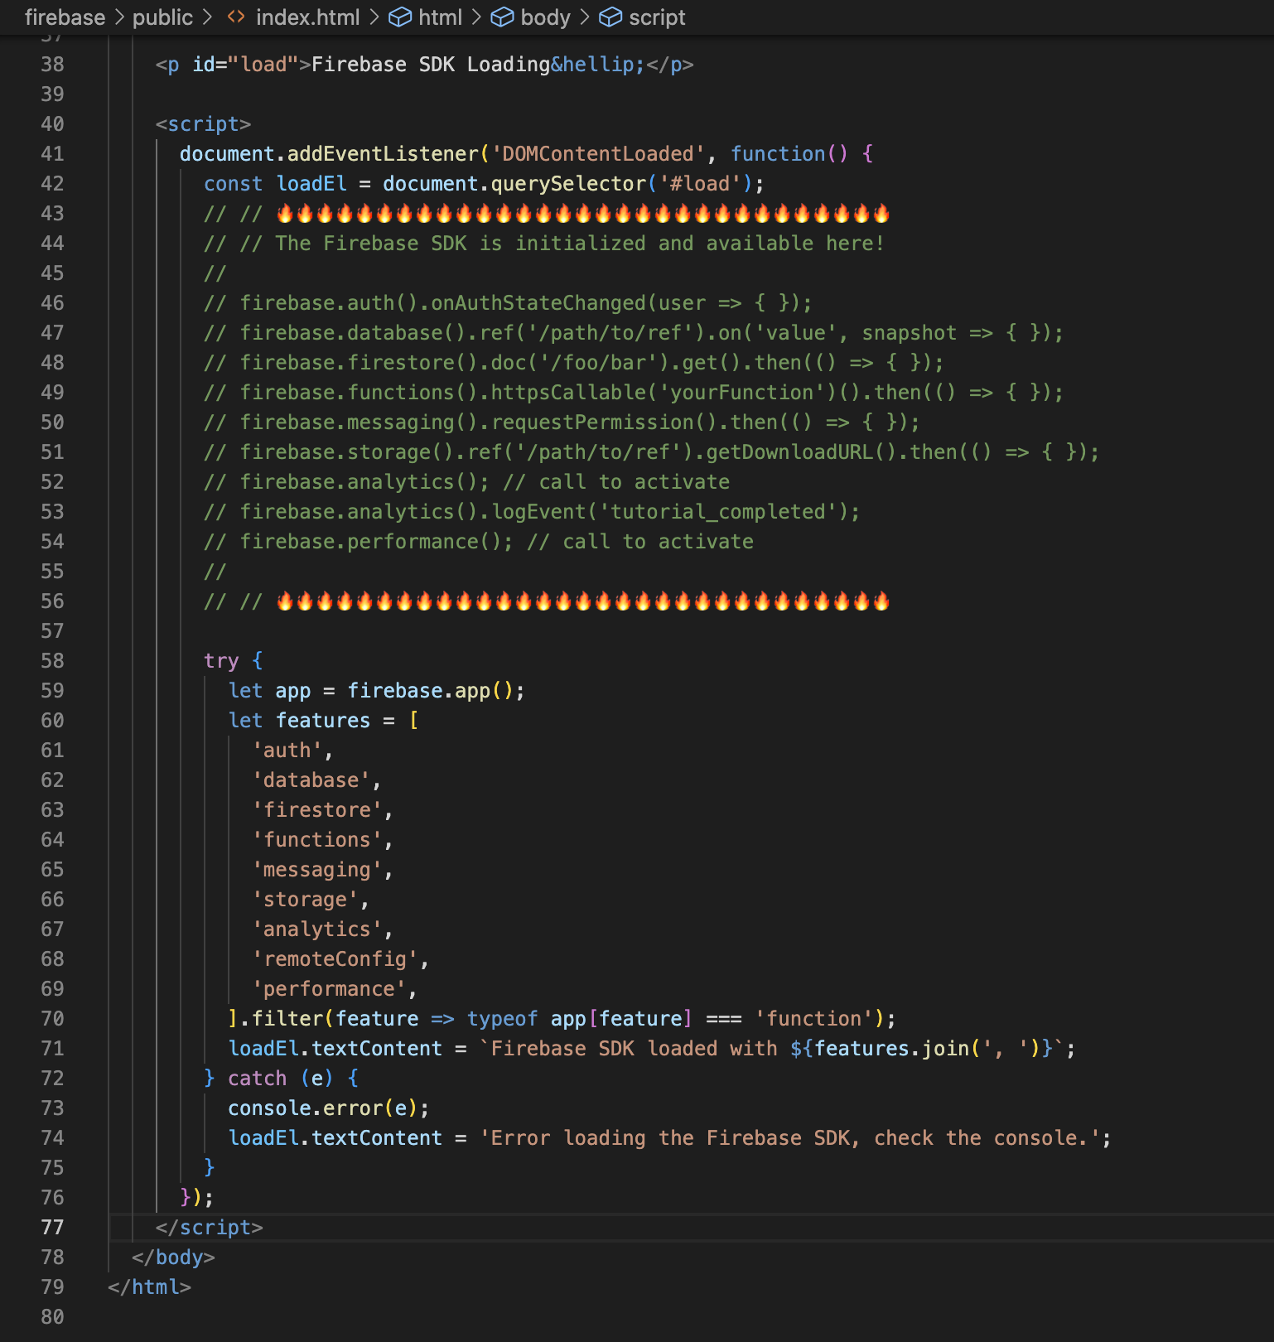This screenshot has width=1274, height=1342.
Task: Click the catch keyword on line 72
Action: click(257, 1079)
